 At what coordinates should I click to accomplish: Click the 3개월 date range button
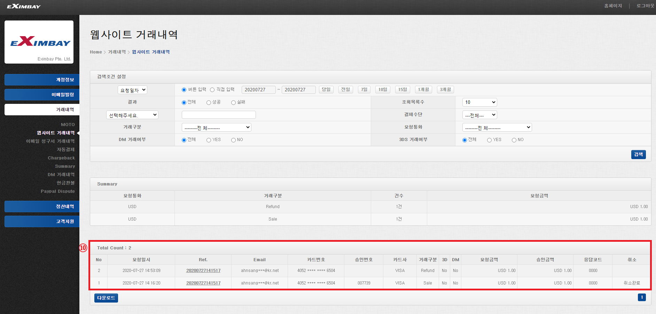(x=445, y=90)
